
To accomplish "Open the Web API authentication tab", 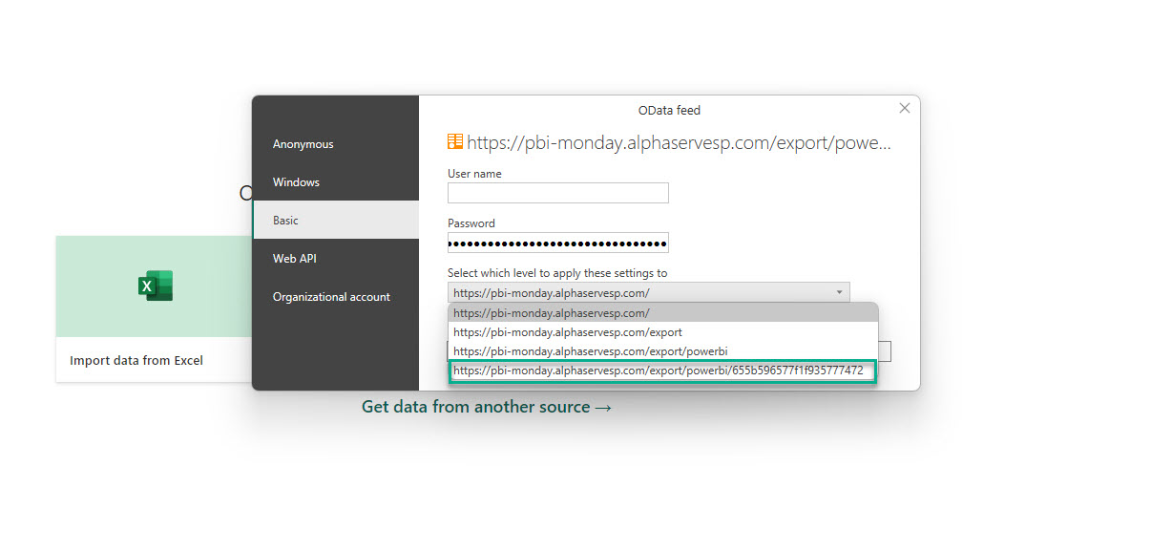I will 296,259.
